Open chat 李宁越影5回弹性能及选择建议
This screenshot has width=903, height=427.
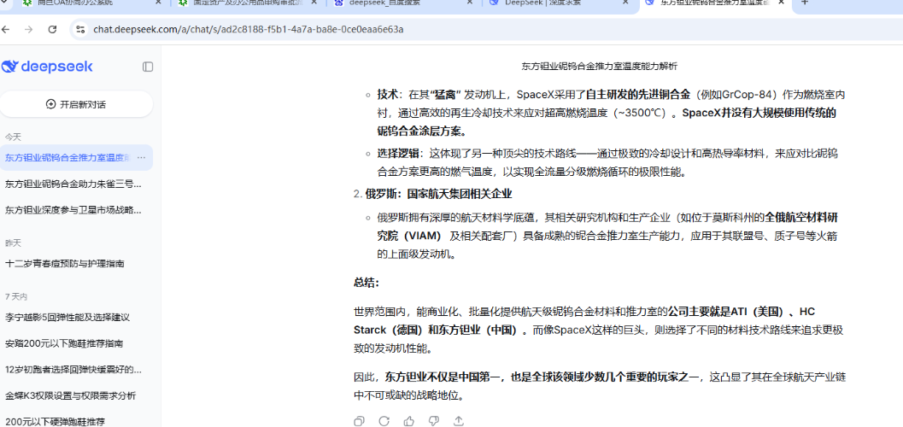[x=67, y=317]
